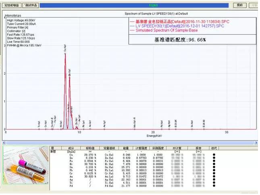Click the 能量 energy column header
Screen dimensions: 260x195
[x=126, y=148]
